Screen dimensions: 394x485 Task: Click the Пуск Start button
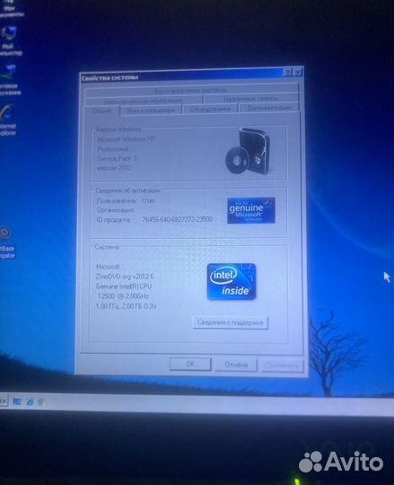tap(4, 401)
